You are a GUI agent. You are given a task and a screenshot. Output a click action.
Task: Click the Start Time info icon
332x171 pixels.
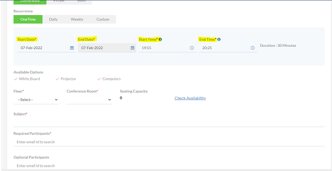point(160,39)
